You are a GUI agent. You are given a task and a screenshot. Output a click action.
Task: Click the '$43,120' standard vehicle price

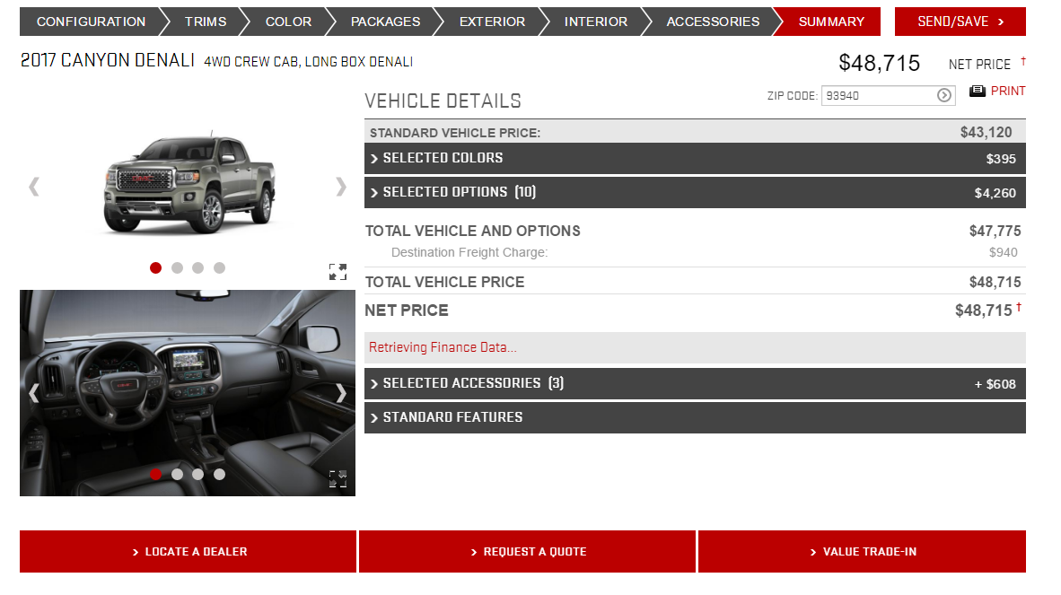(986, 133)
